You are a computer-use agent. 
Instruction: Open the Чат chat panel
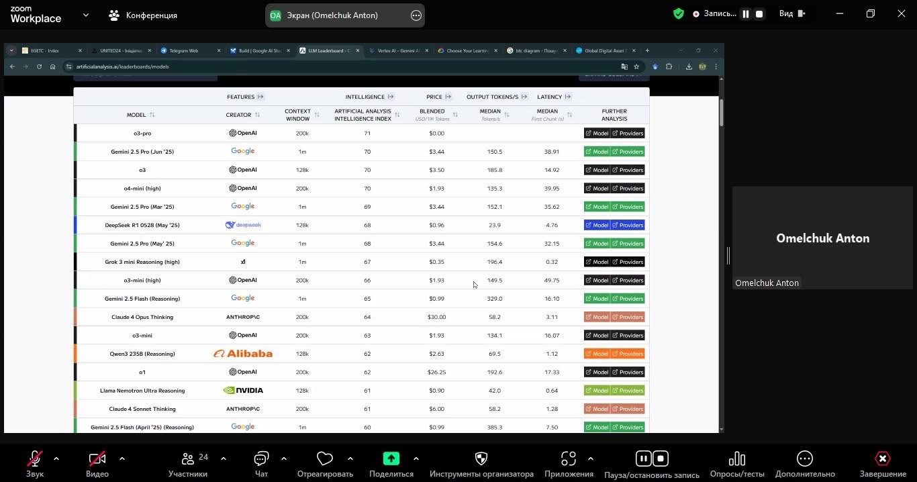point(261,459)
